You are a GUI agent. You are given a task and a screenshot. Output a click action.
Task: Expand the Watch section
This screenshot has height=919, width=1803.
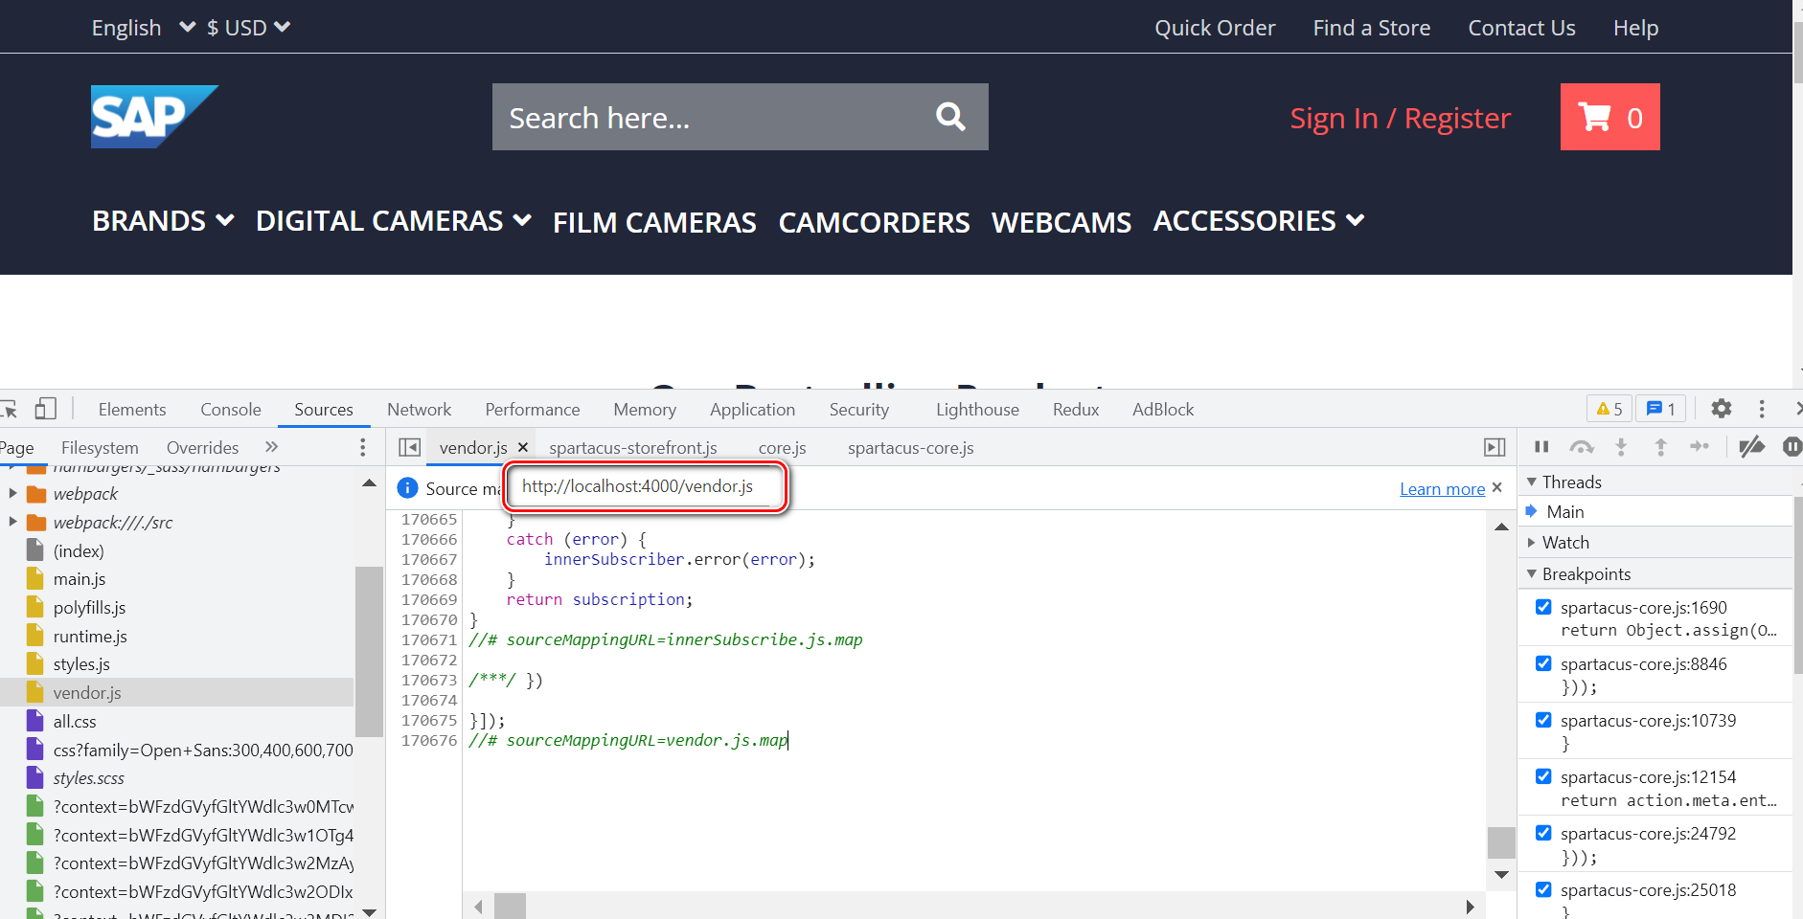tap(1532, 543)
